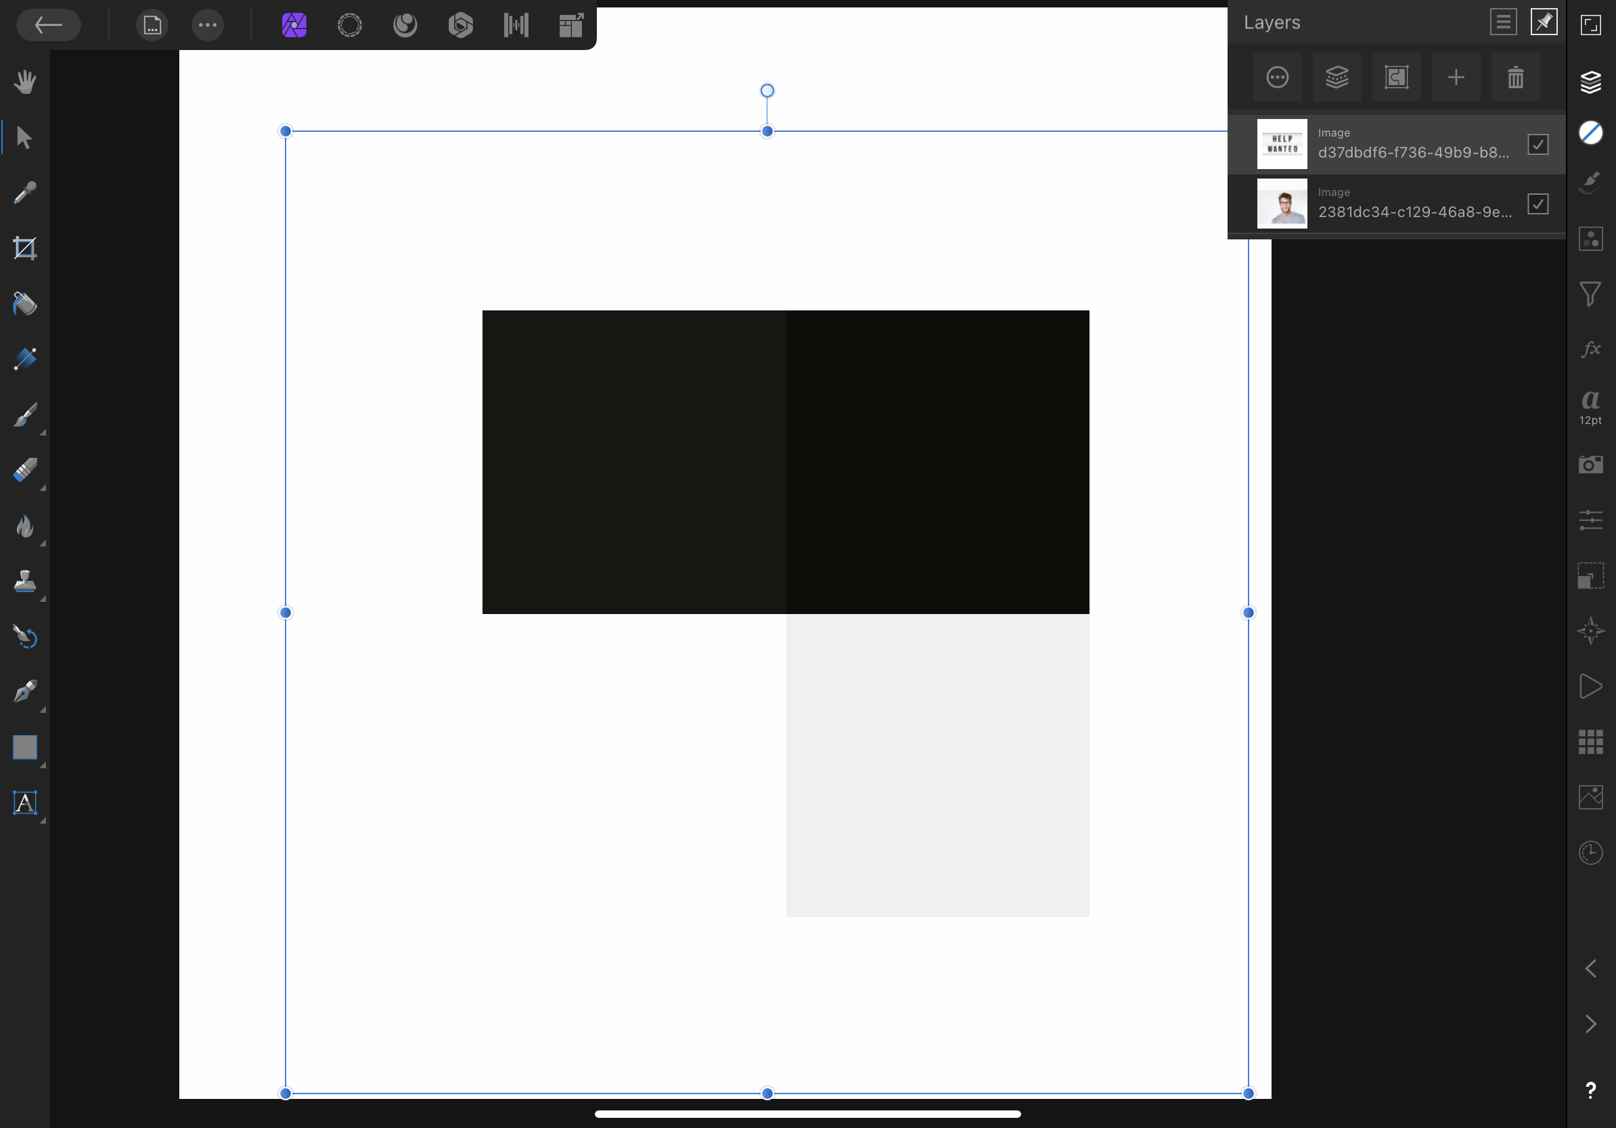Activate the Artistic Text tool
The image size is (1616, 1128).
24,803
